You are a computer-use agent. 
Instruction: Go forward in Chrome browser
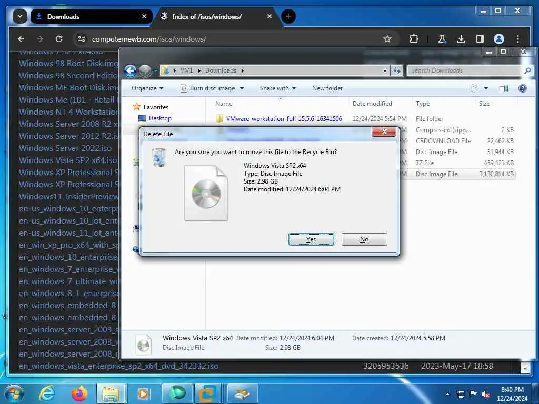point(40,39)
